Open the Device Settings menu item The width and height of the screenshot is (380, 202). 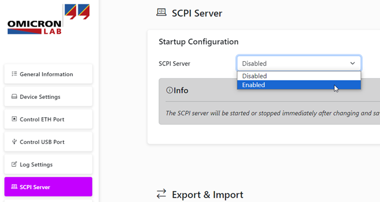[48, 96]
